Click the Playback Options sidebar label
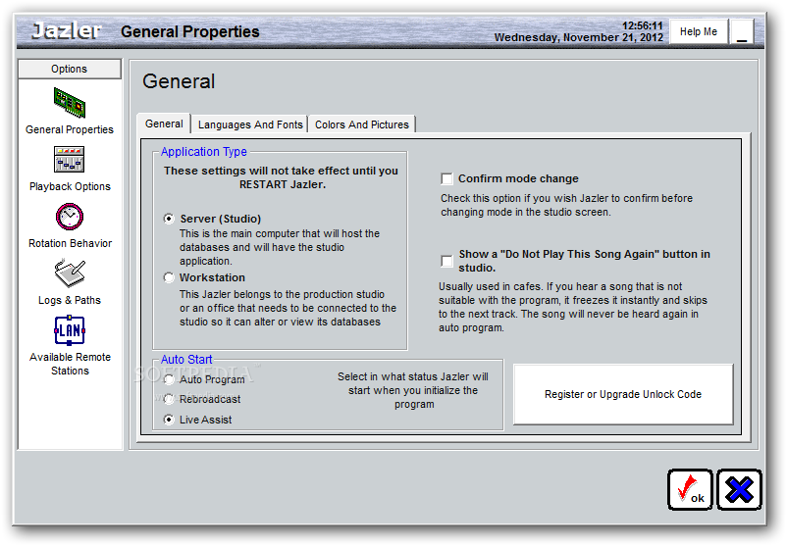This screenshot has height=546, width=787. [70, 186]
